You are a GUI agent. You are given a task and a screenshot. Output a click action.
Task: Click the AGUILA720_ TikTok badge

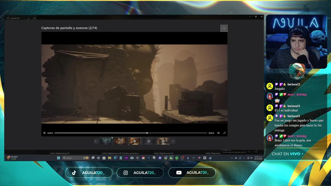click(x=89, y=173)
